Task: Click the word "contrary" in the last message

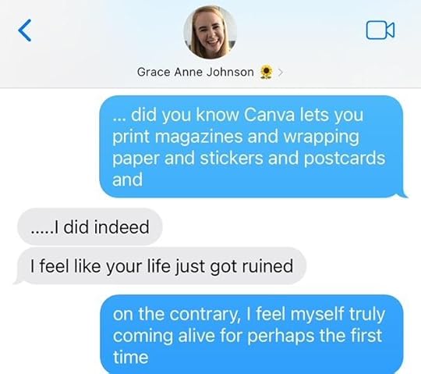Action: (x=205, y=315)
